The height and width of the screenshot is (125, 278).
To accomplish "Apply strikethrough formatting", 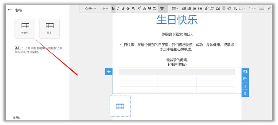I will point(128,9).
